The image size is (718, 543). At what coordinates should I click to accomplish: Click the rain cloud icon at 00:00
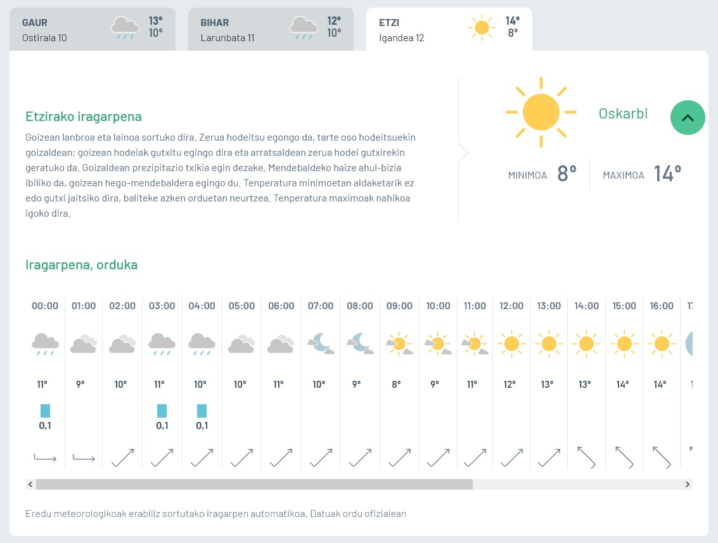[45, 344]
